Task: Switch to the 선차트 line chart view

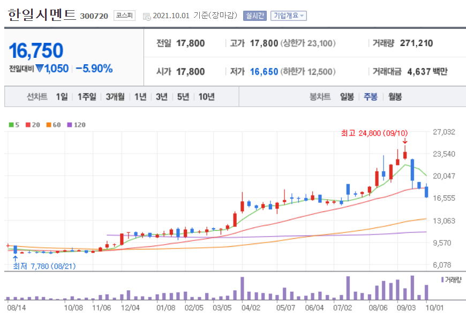Action: (x=36, y=97)
